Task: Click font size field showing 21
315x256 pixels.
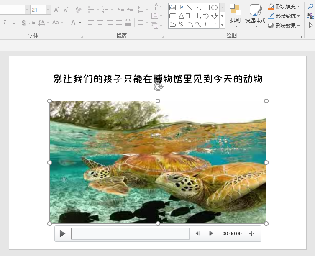Action: point(38,10)
